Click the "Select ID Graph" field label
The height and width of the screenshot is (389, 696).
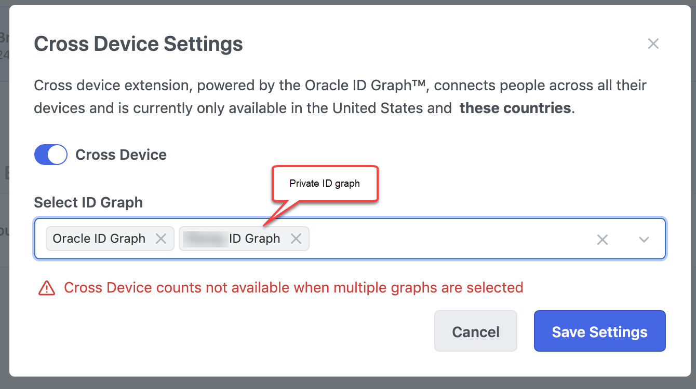point(88,202)
